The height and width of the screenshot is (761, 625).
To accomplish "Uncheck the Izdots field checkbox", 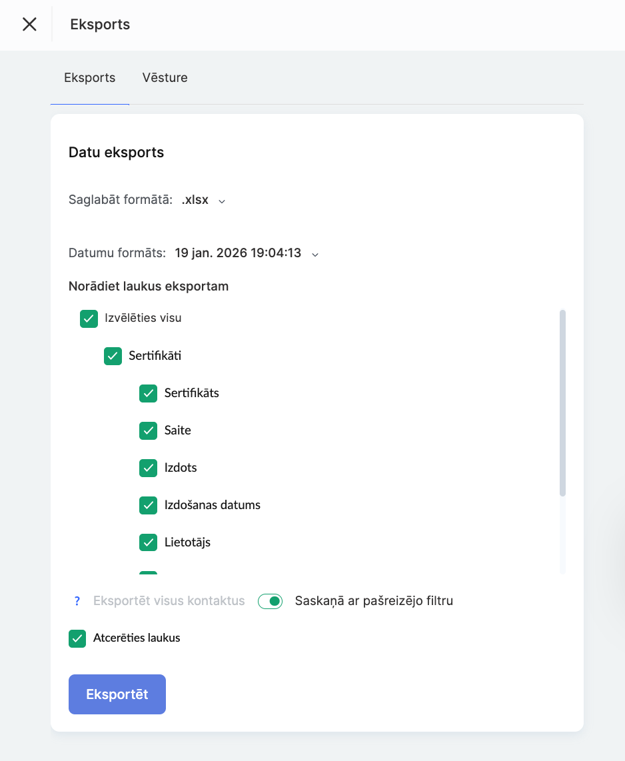I will [x=148, y=468].
